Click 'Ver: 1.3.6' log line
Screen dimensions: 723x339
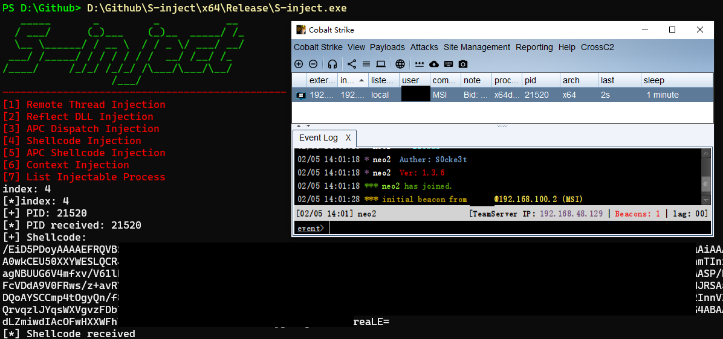(422, 173)
